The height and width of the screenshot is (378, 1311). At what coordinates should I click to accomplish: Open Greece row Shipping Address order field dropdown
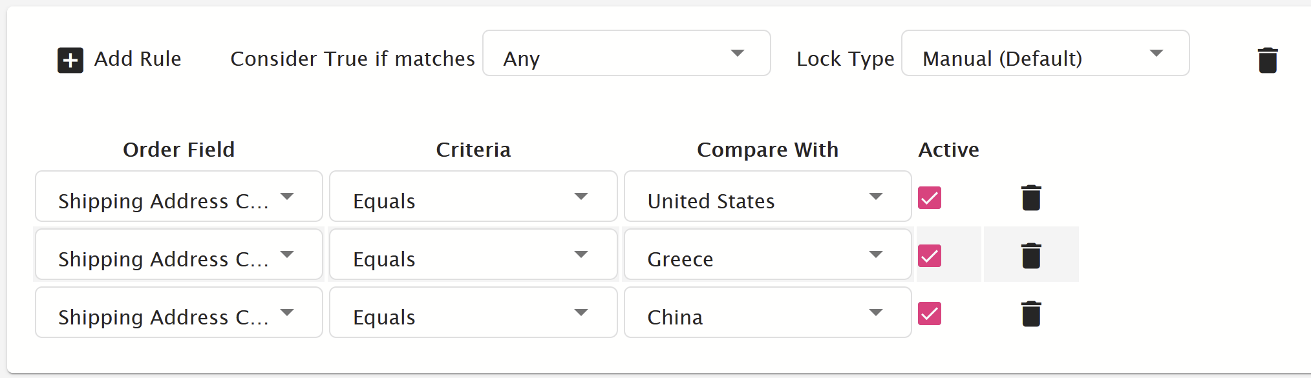pyautogui.click(x=179, y=254)
